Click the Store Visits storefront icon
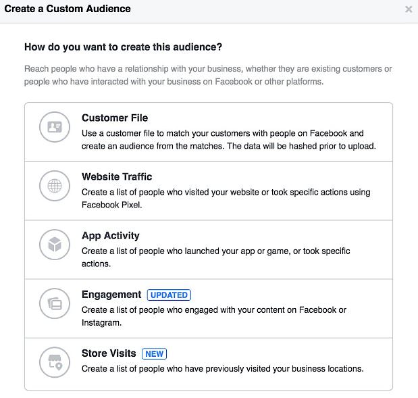The height and width of the screenshot is (398, 418). pos(54,362)
